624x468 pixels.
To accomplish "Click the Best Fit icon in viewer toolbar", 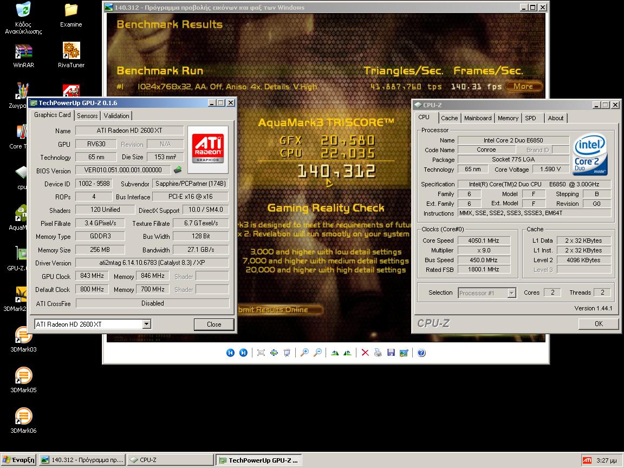I will click(x=261, y=353).
